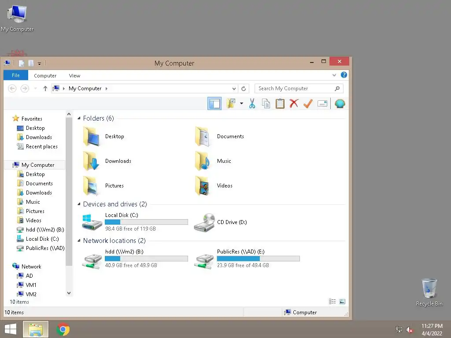Toggle the navigation pane toolbar button
Screen dimensions: 451x338
(x=214, y=103)
